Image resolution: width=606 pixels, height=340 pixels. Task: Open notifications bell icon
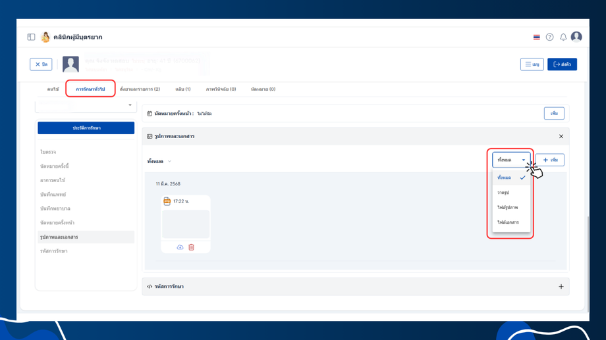[x=563, y=37]
